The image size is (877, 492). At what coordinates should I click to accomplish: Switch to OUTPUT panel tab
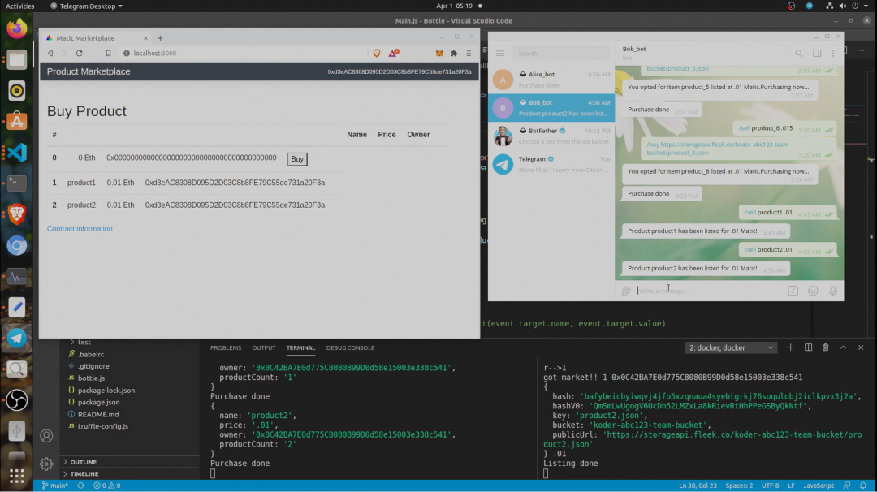[x=263, y=347]
